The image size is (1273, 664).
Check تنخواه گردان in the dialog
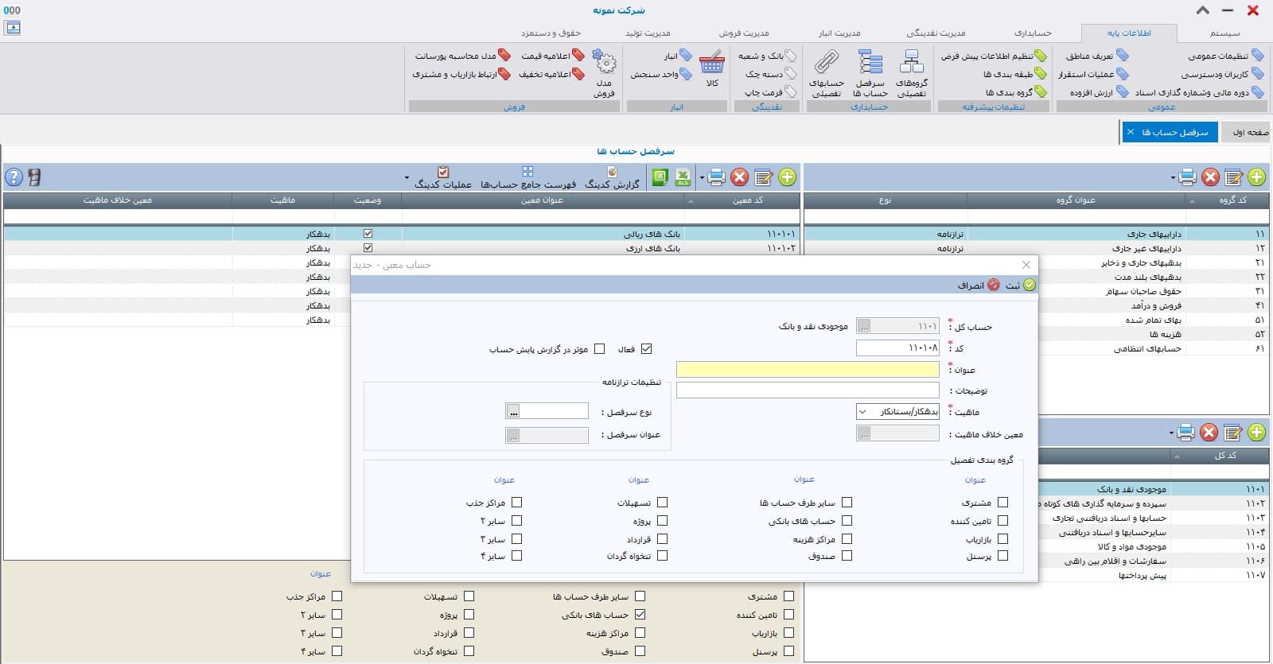662,556
